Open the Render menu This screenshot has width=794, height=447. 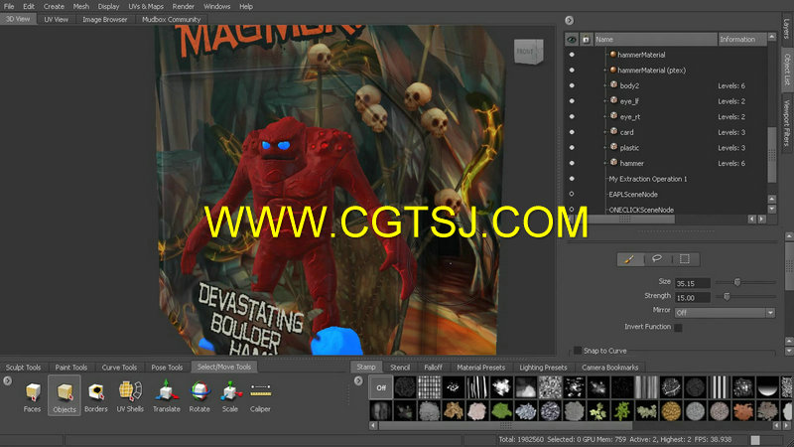click(184, 7)
